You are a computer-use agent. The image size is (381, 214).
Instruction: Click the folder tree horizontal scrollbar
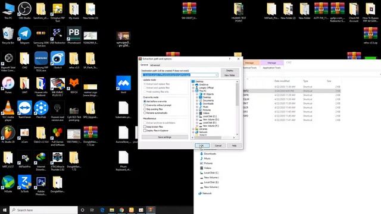[x=208, y=137]
